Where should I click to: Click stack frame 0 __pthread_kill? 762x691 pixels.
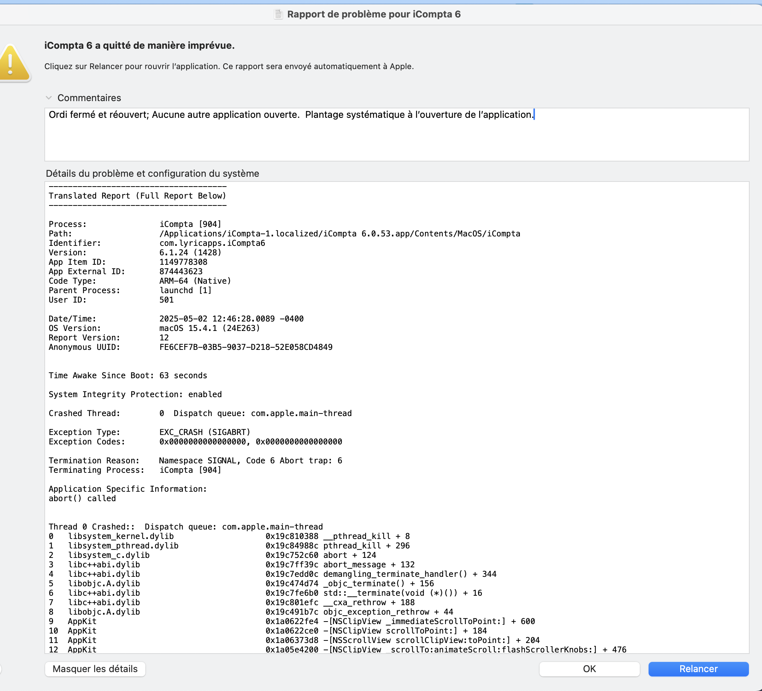point(229,536)
